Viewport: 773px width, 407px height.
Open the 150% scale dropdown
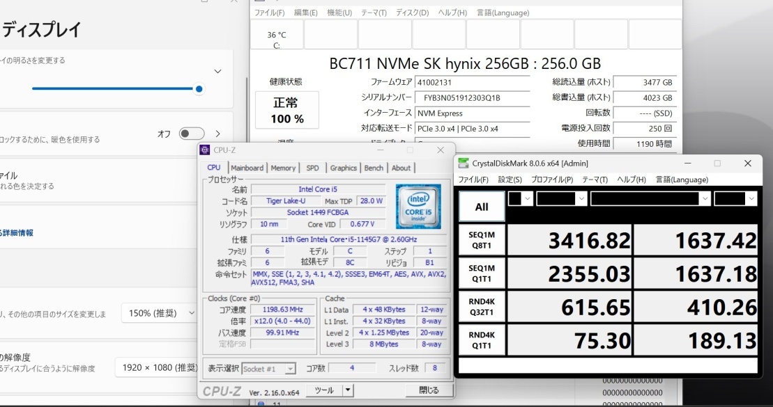[160, 313]
